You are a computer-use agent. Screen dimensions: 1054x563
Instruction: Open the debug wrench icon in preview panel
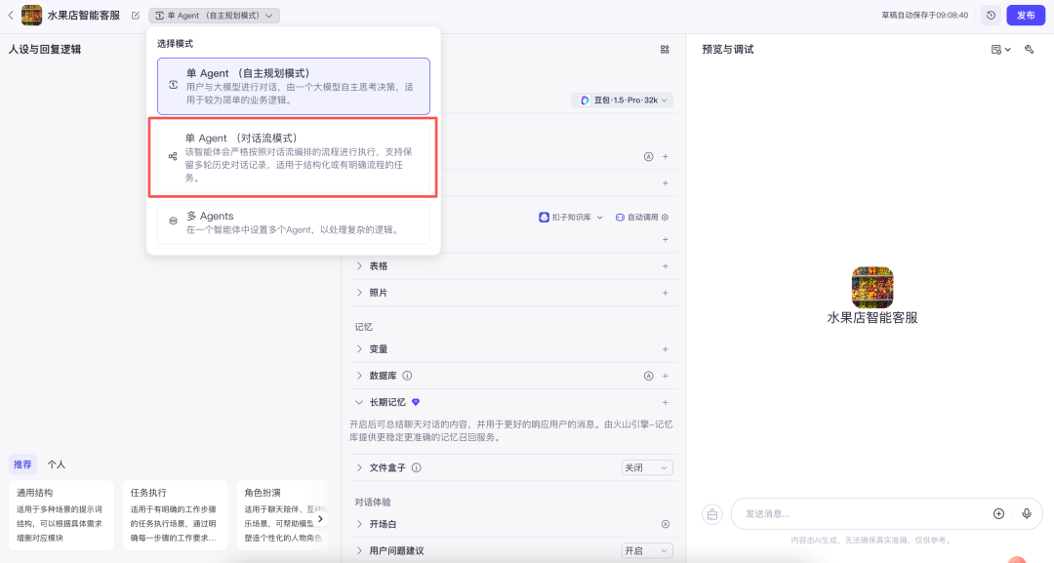coord(1029,50)
